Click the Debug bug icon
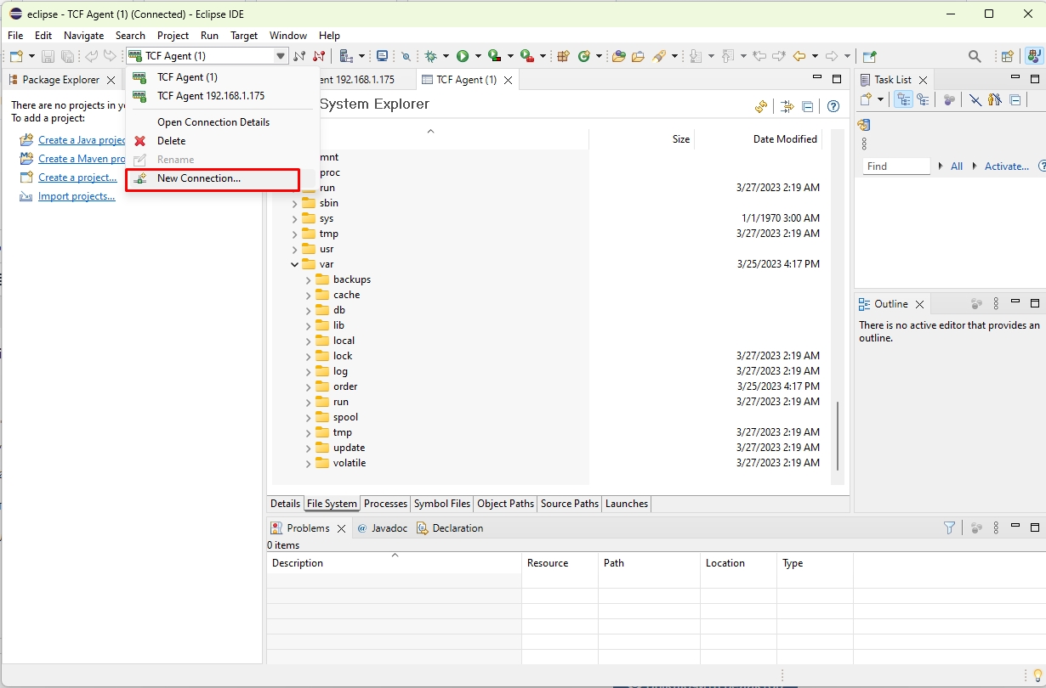The image size is (1046, 688). 431,56
